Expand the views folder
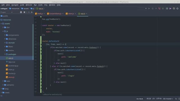The height and width of the screenshot is (101, 180). (x=1, y=93)
